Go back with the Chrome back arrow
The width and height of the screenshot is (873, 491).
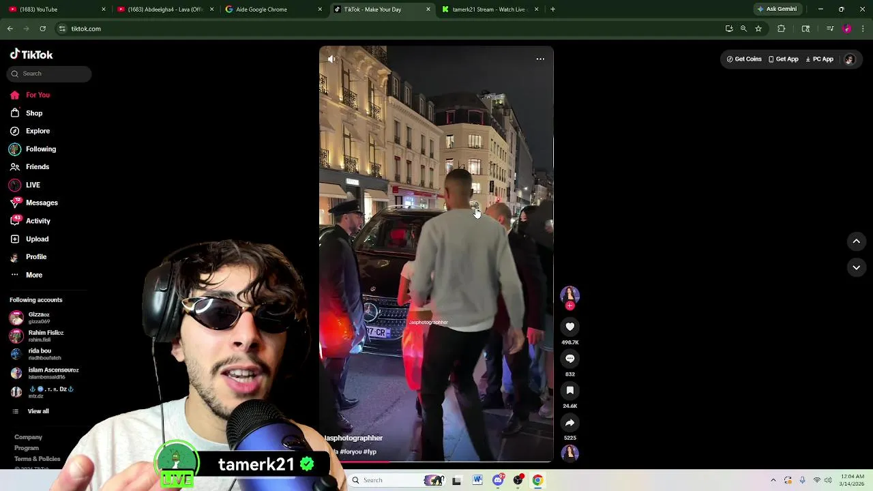coord(10,29)
